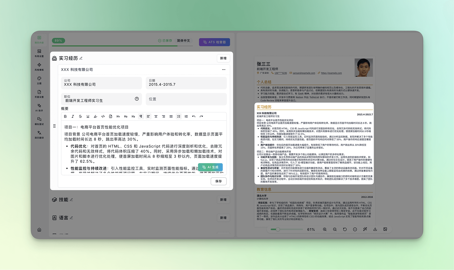Image resolution: width=454 pixels, height=270 pixels.
Task: Apply italic formatting in the editor toolbar
Action: (x=73, y=117)
